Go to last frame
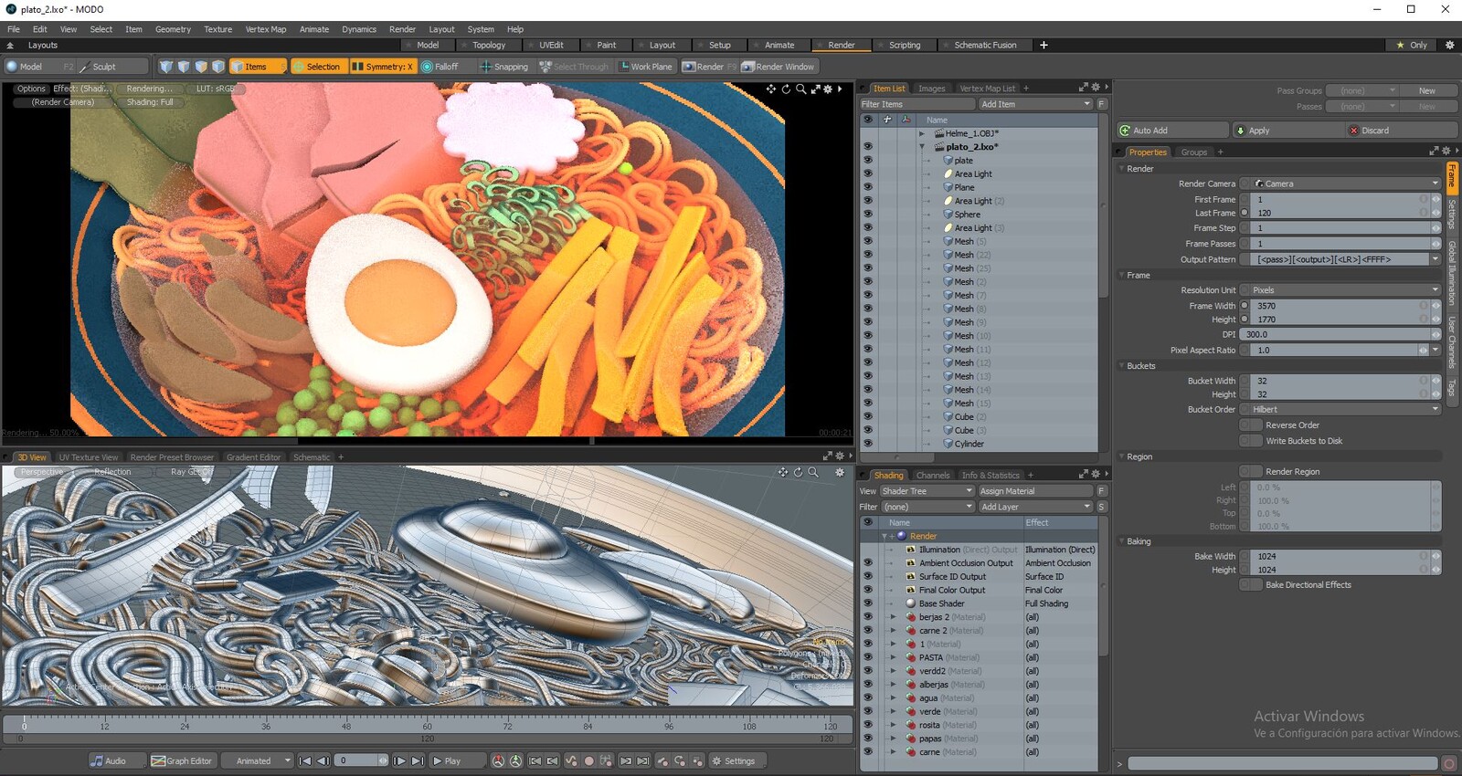Viewport: 1462px width, 776px height. pyautogui.click(x=417, y=760)
